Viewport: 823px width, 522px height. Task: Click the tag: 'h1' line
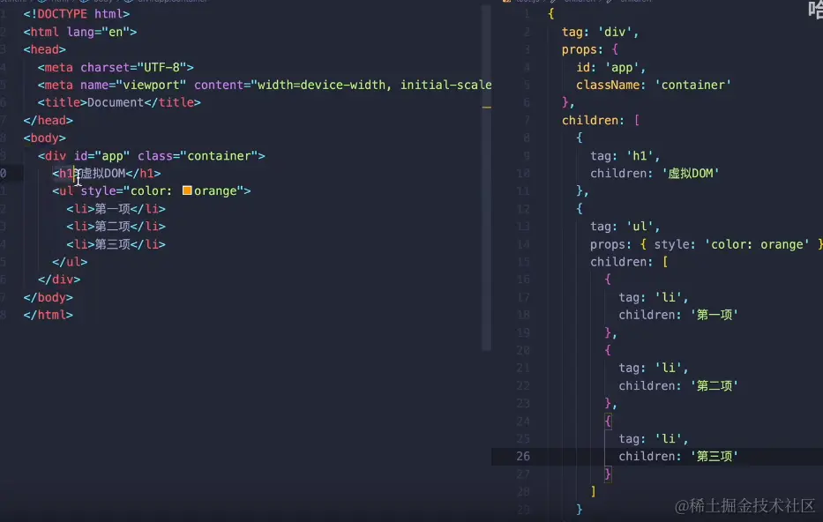tap(625, 156)
